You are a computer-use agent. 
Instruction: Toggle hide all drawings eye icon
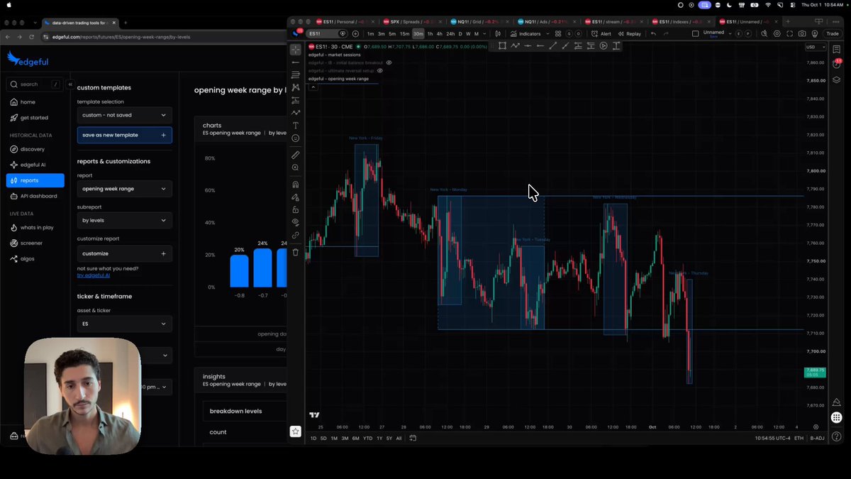coord(296,222)
